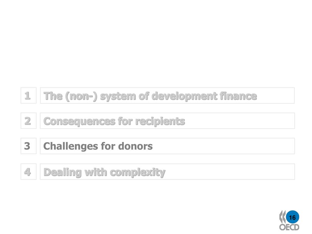312x234 pixels.
Task: Select the number 1 agenda box
Action: coord(28,95)
